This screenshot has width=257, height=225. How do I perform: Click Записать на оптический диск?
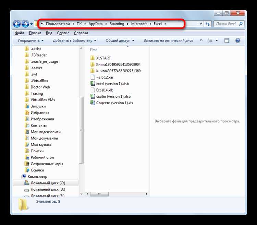(x=168, y=40)
